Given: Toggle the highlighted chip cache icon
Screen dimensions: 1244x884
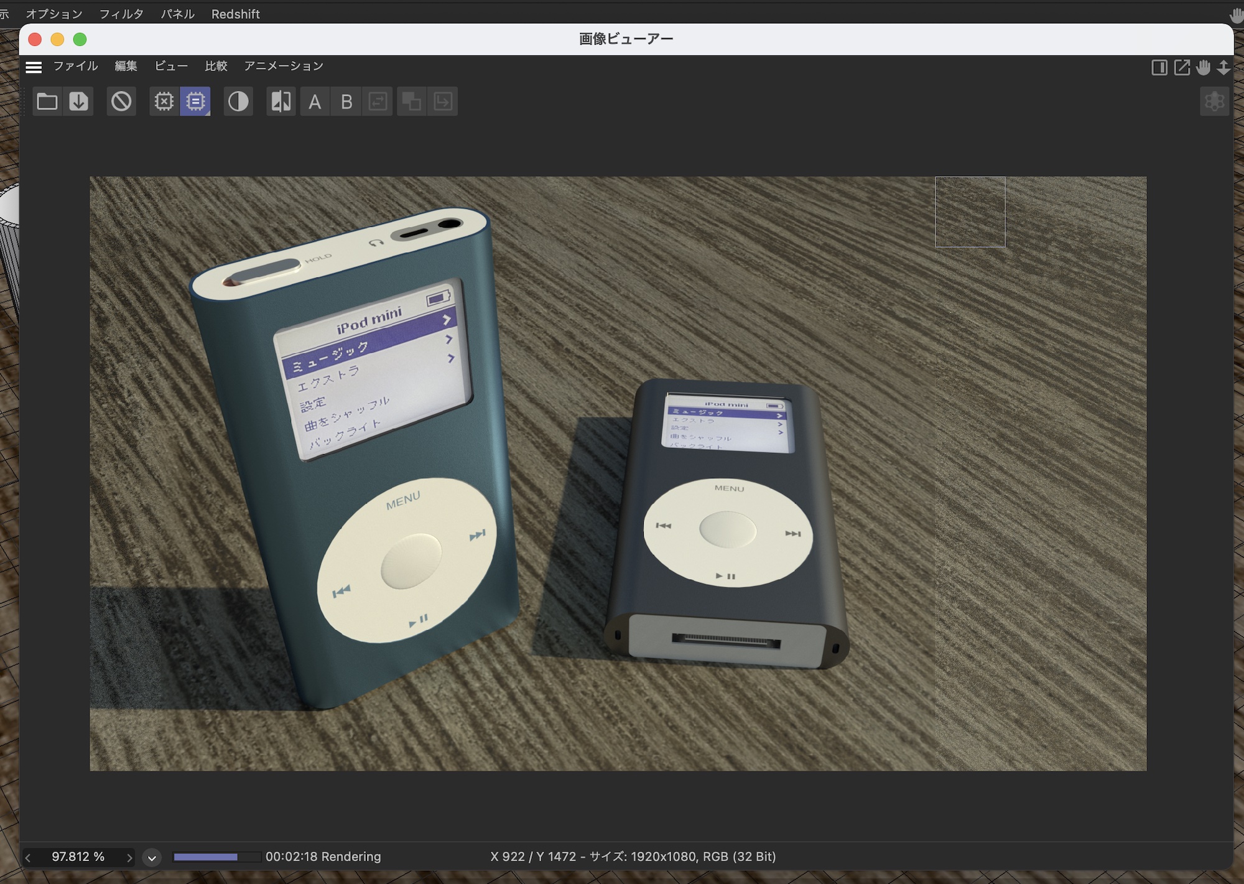Looking at the screenshot, I should coord(195,101).
